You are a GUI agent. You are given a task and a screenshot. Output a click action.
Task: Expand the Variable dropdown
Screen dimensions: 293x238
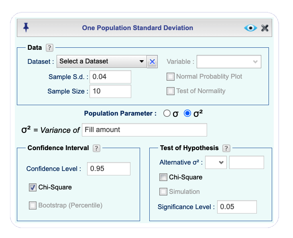click(229, 62)
